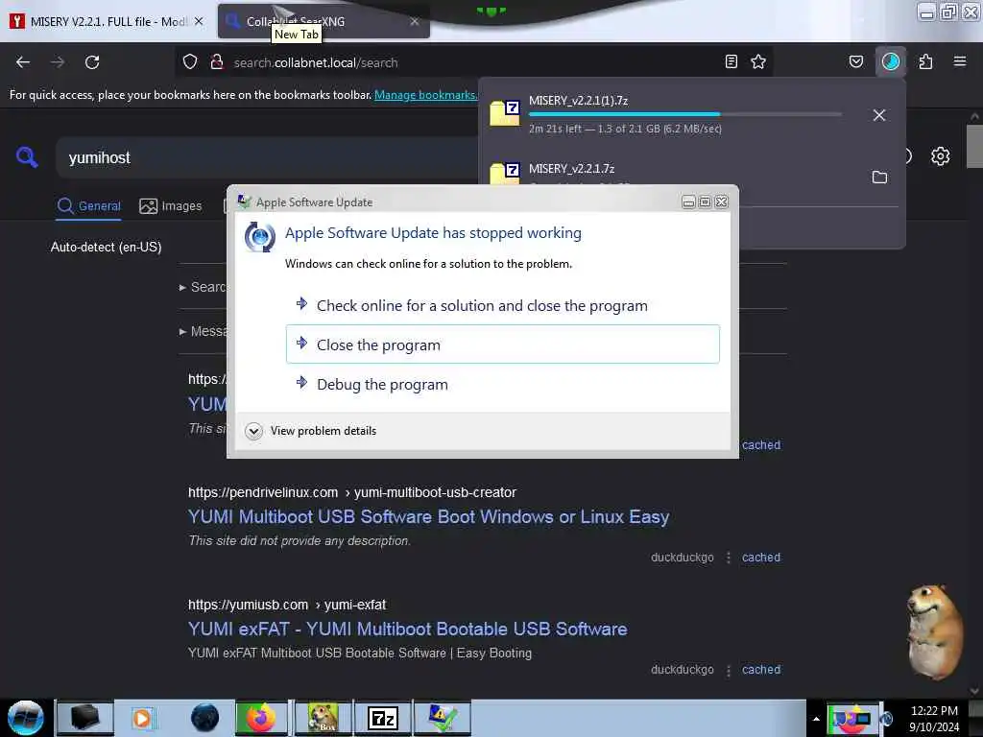
Task: Click the MISERY_v2.2.1(1).7z file icon
Action: (x=505, y=113)
